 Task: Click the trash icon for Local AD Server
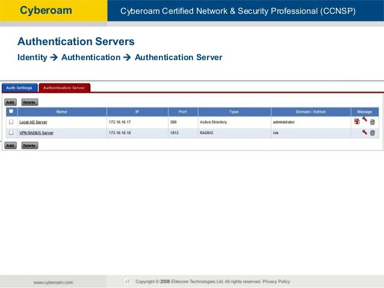(372, 122)
